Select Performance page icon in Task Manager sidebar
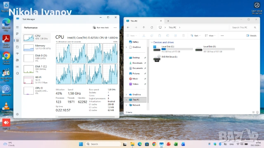Viewport: 264px width, 148px height. pyautogui.click(x=17, y=40)
